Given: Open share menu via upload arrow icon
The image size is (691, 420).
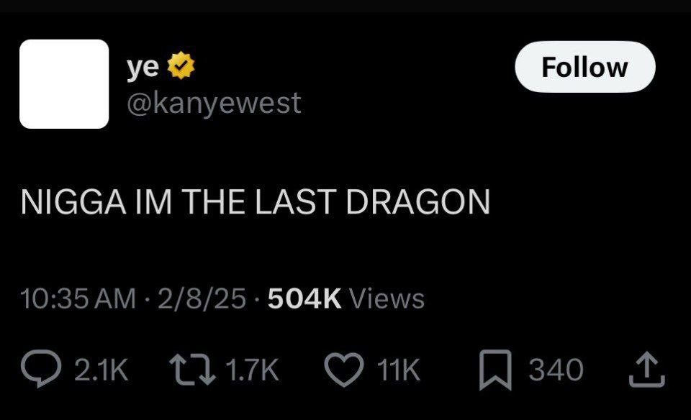Looking at the screenshot, I should click(x=646, y=369).
